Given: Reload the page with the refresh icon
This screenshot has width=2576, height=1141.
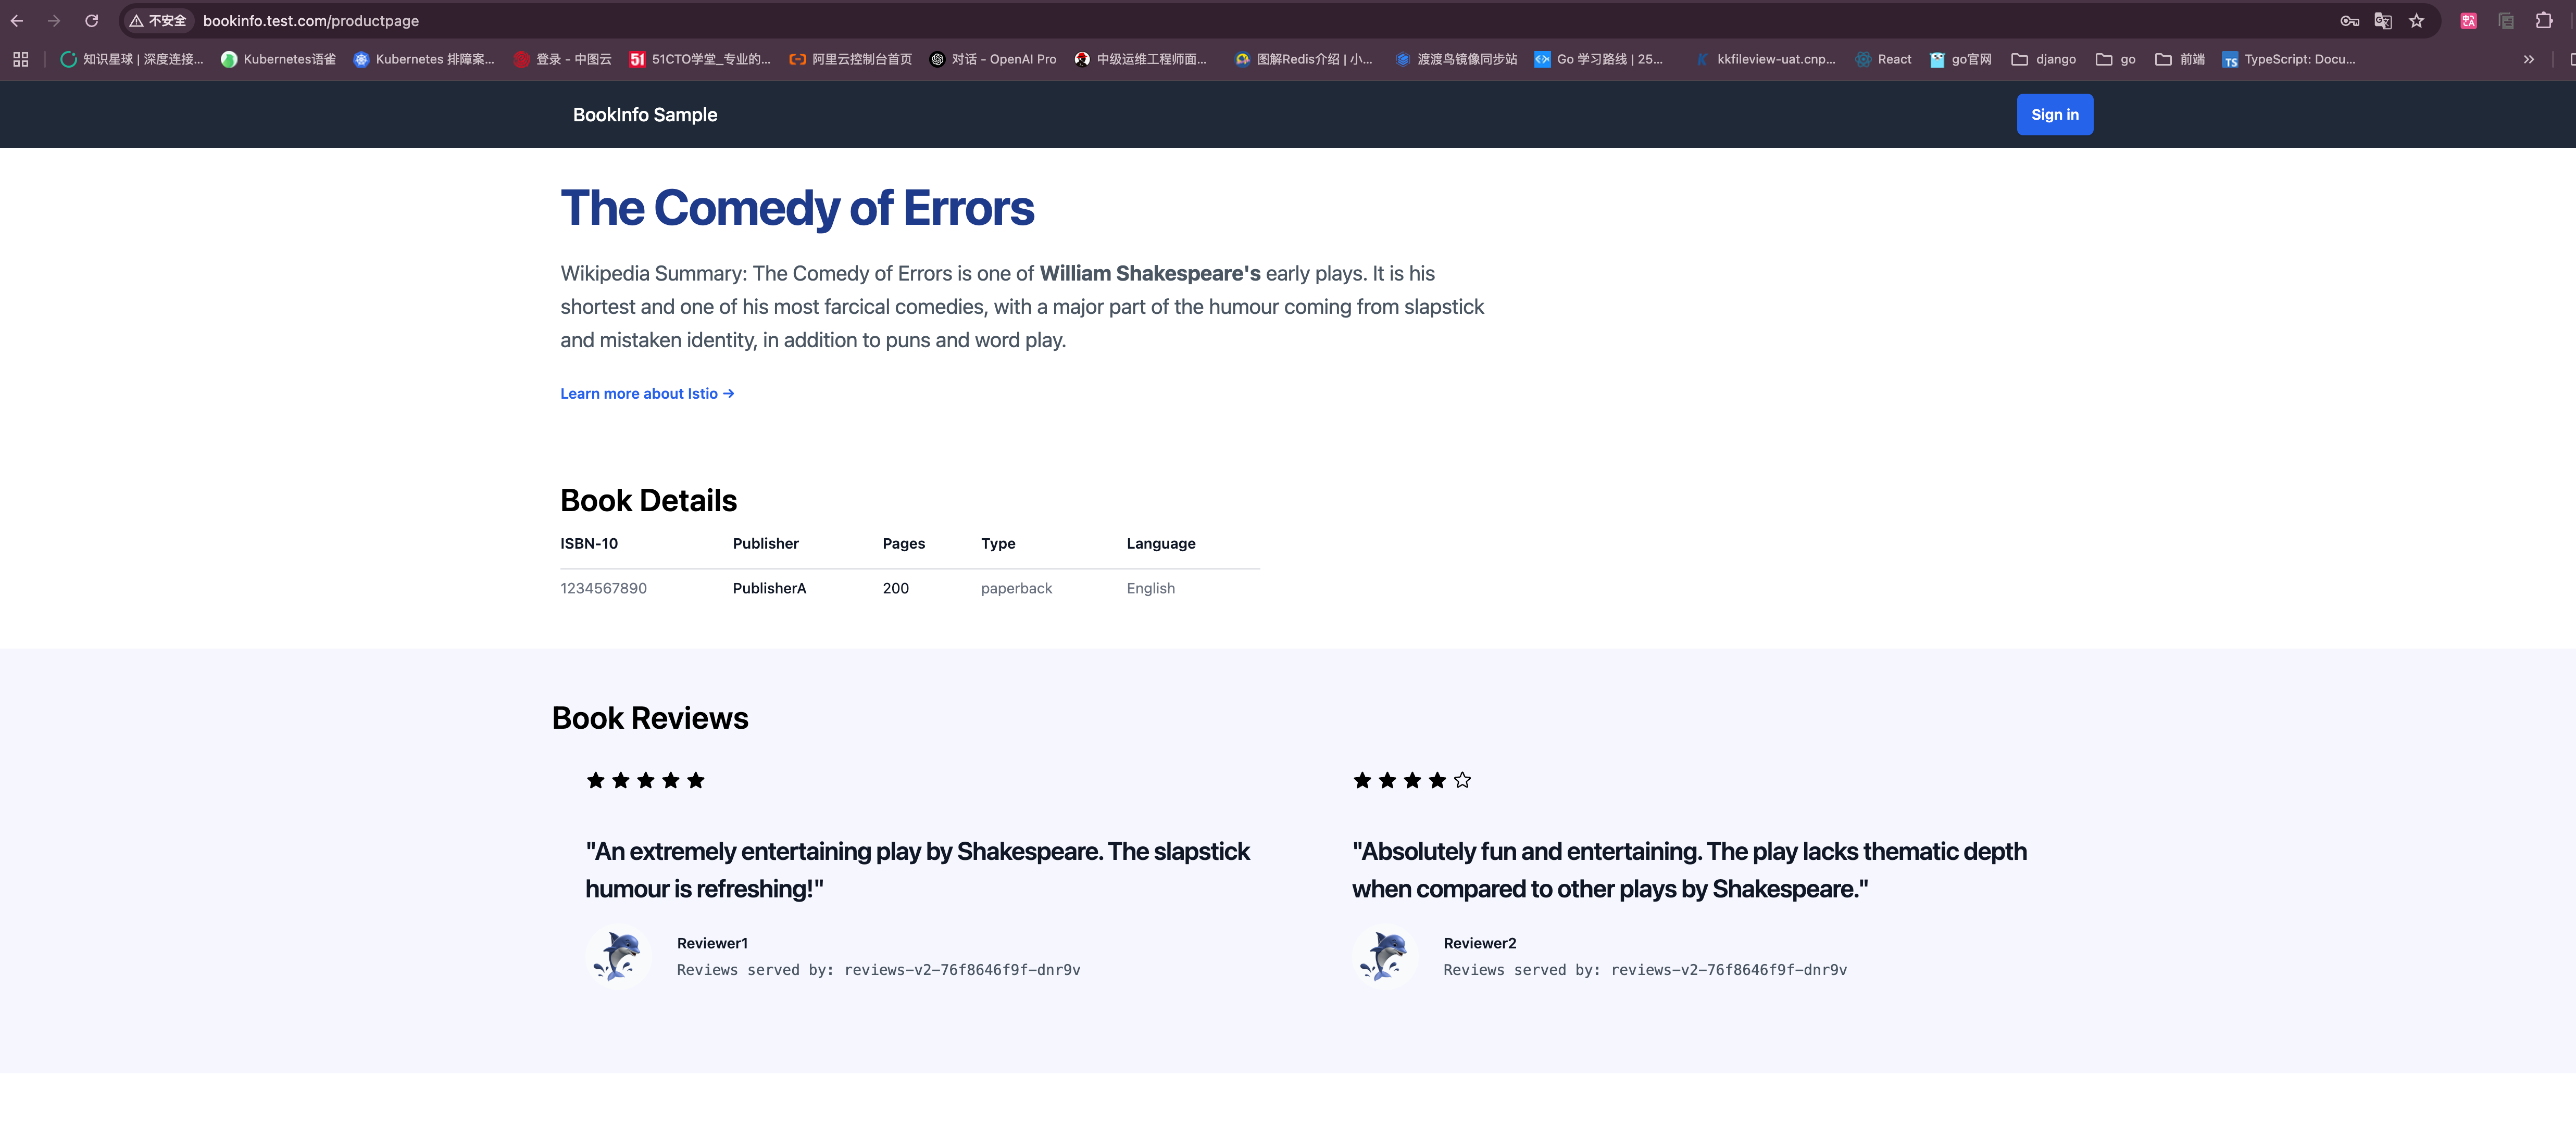Looking at the screenshot, I should [91, 21].
